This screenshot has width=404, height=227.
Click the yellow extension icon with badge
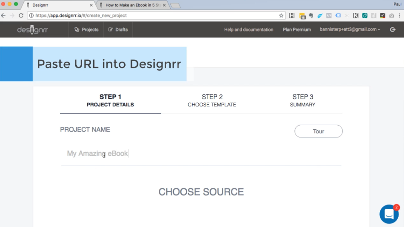tap(302, 16)
